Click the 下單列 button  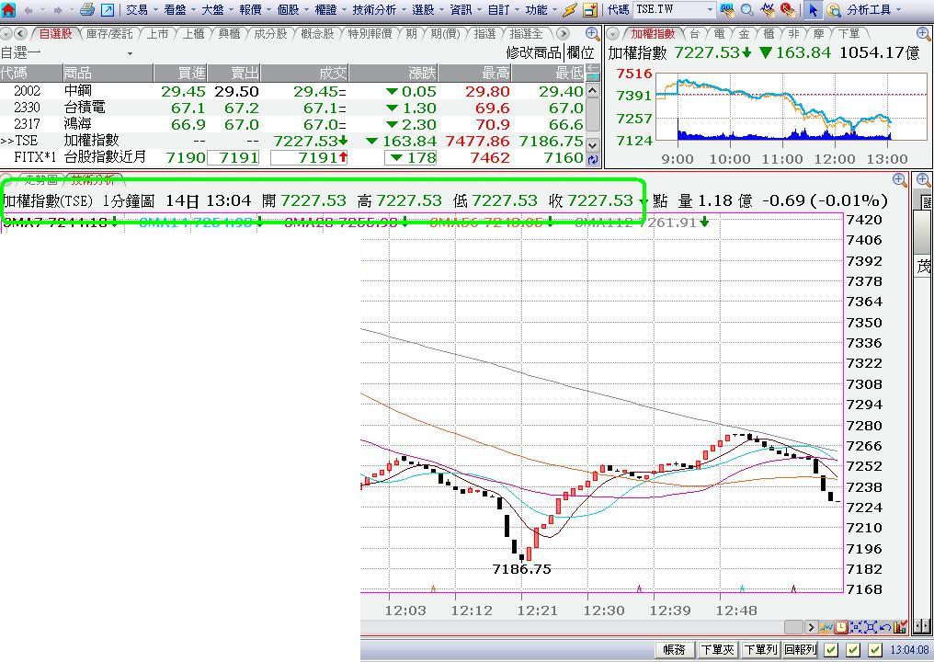coord(760,649)
